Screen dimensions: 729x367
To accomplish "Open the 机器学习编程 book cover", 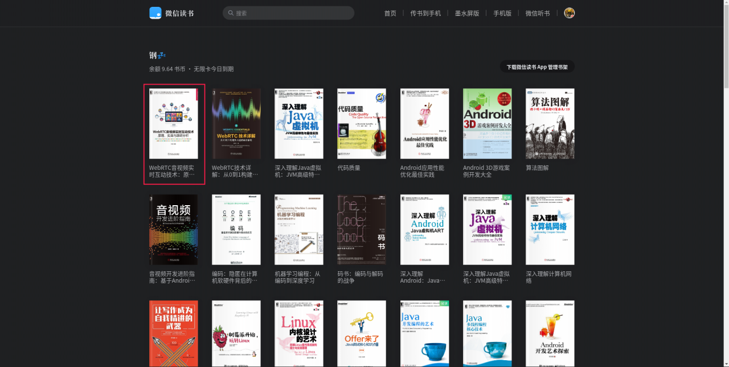I will point(299,230).
